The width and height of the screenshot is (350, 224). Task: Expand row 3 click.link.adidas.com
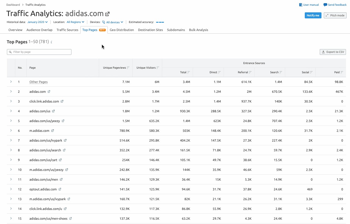[11, 101]
